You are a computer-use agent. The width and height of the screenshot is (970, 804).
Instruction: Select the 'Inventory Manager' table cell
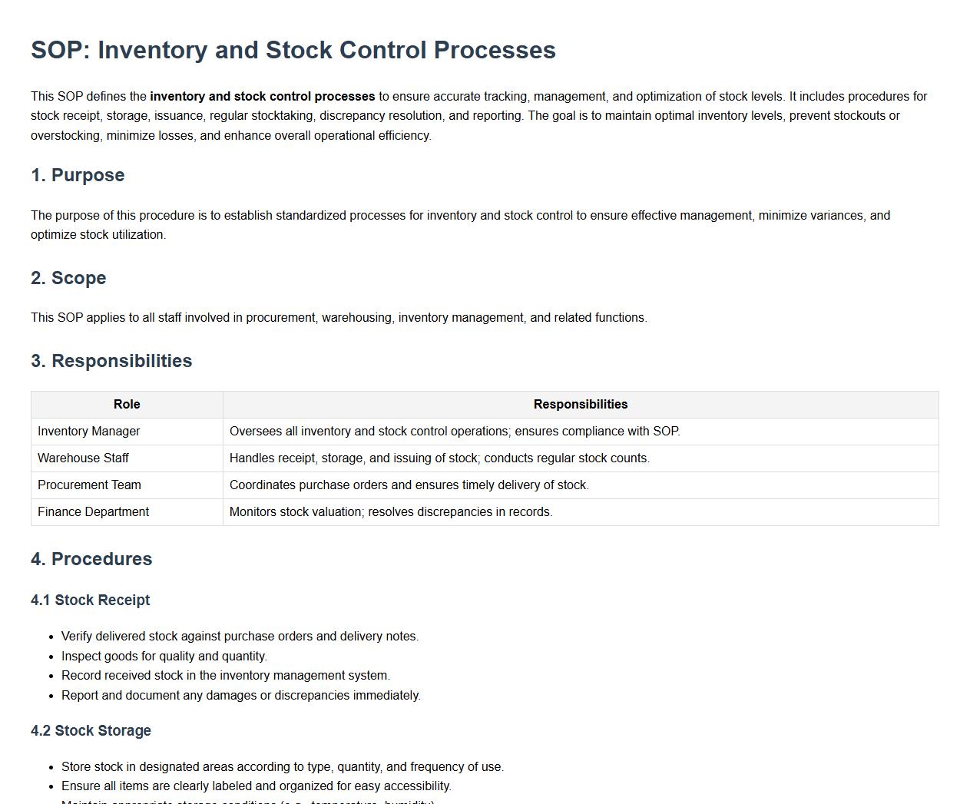(89, 432)
